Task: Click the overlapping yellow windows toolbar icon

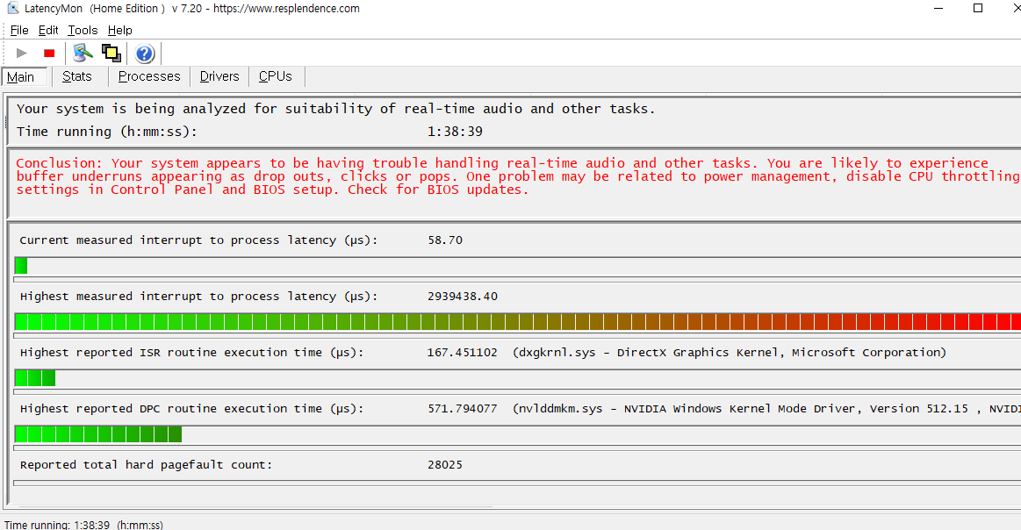Action: (x=111, y=54)
